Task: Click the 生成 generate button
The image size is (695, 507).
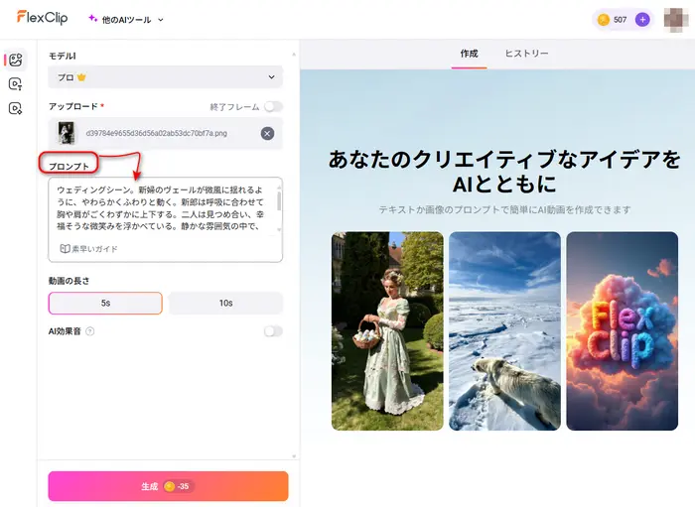Action: (x=168, y=486)
